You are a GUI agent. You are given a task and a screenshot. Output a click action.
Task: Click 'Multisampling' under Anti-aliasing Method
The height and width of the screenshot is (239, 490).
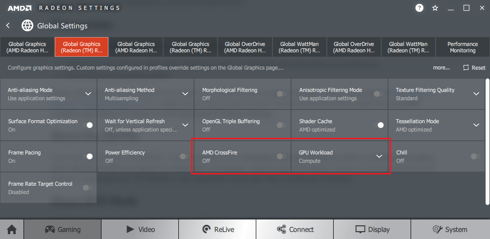(x=121, y=98)
